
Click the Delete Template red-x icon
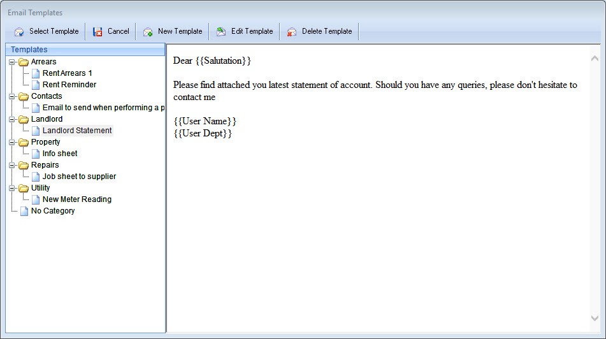(291, 32)
